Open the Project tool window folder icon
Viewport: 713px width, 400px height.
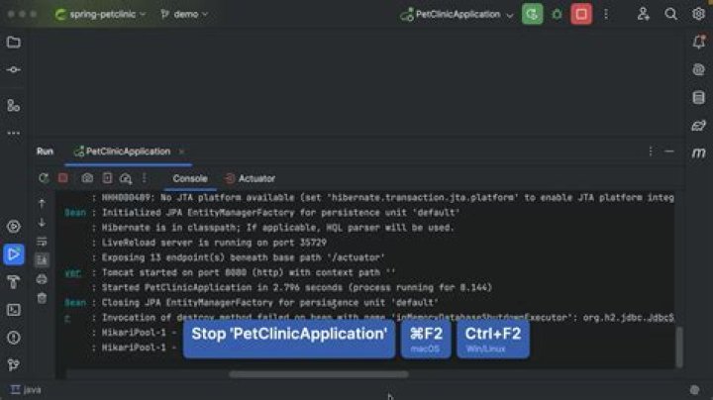coord(14,43)
